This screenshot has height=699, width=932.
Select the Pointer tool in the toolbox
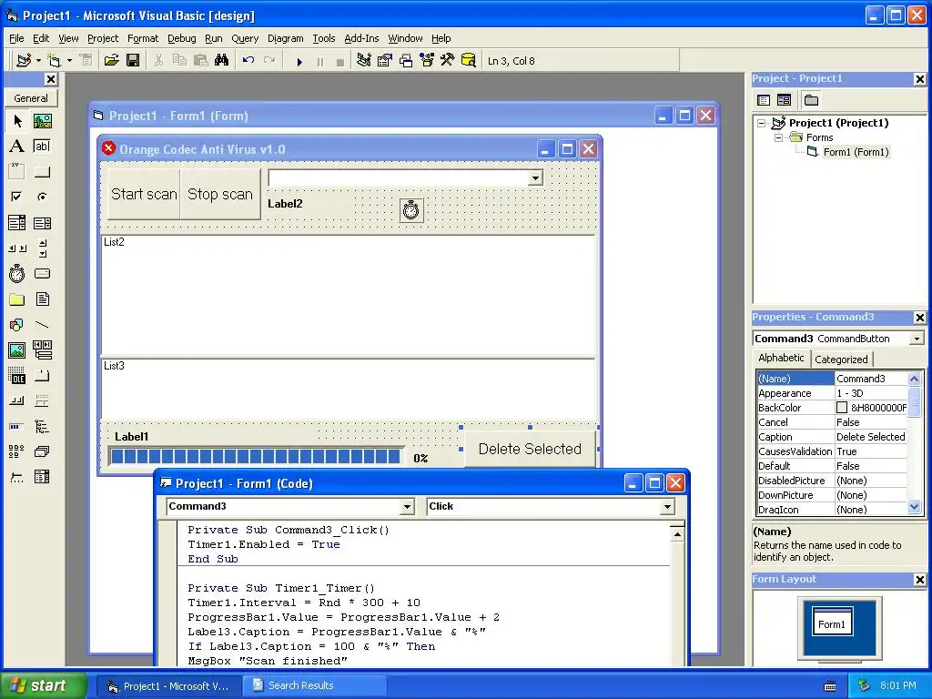(17, 121)
